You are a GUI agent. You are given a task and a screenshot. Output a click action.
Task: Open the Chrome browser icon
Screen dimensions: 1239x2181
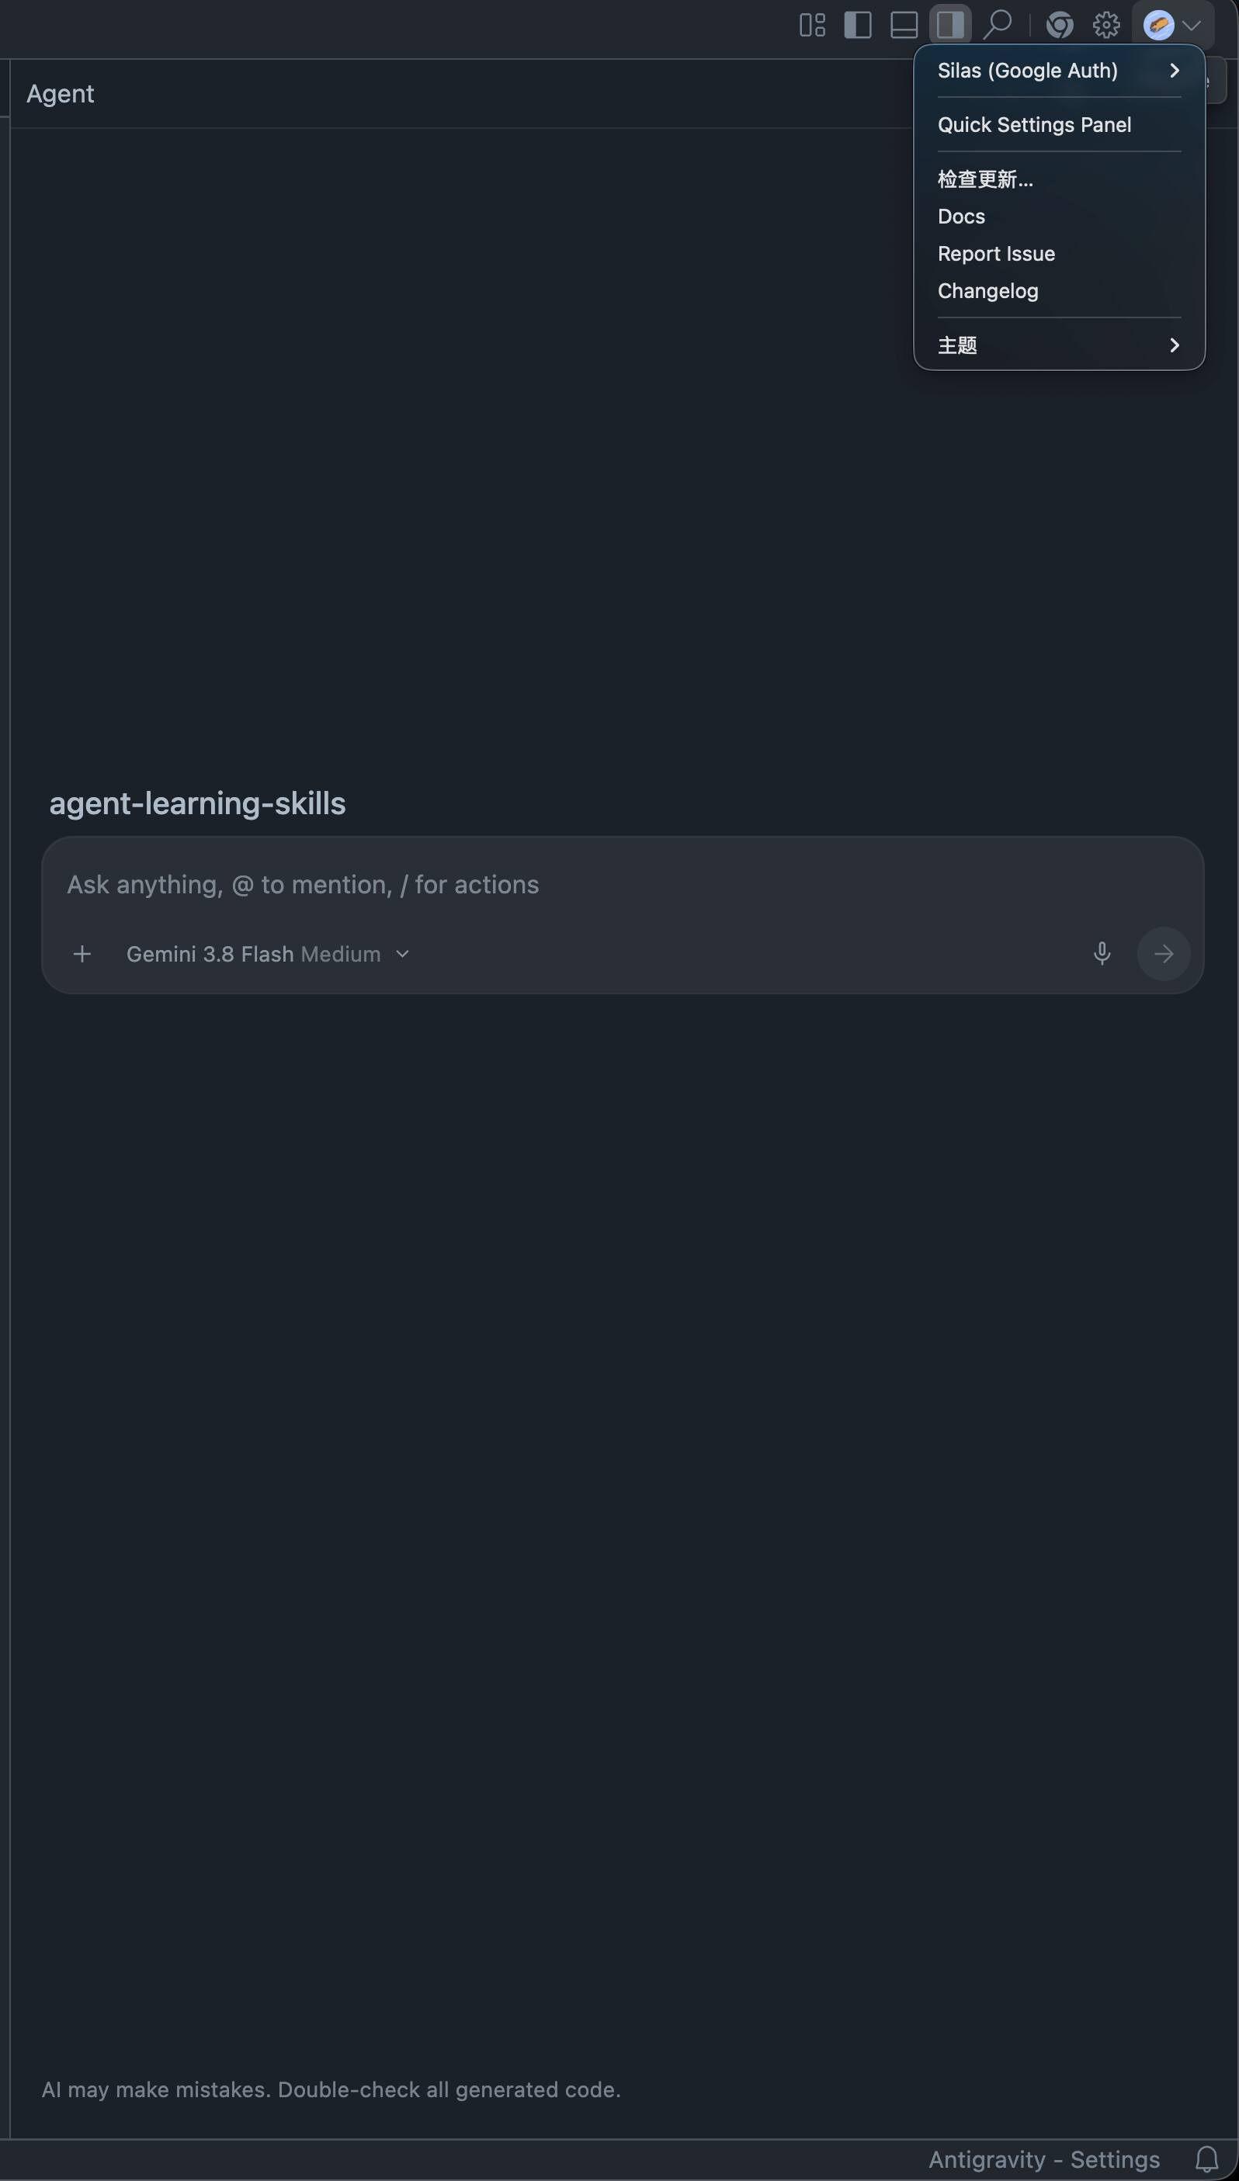point(1060,25)
